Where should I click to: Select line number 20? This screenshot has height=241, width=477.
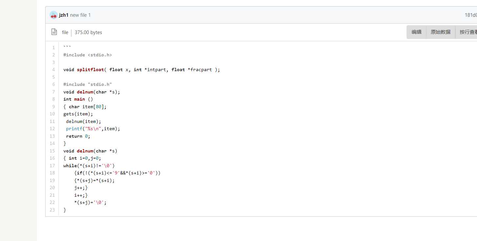click(x=52, y=188)
